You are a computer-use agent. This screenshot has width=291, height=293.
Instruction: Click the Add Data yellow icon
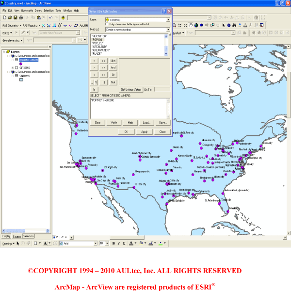pyautogui.click(x=63, y=17)
